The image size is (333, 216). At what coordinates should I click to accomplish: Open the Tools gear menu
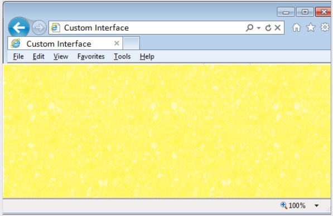tap(325, 27)
